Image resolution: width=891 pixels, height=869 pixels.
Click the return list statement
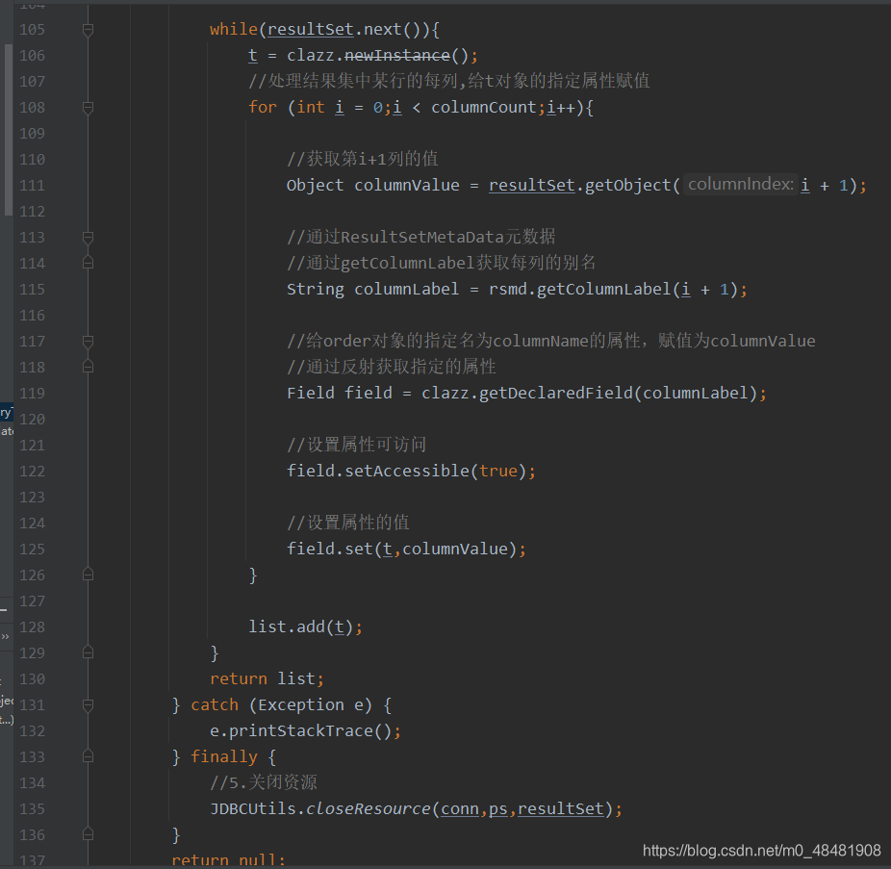click(x=267, y=679)
